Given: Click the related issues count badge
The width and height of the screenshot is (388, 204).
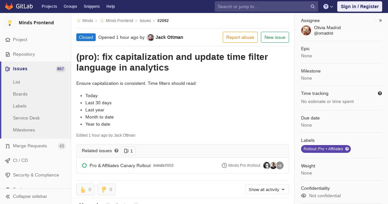Looking at the screenshot, I should click(128, 151).
